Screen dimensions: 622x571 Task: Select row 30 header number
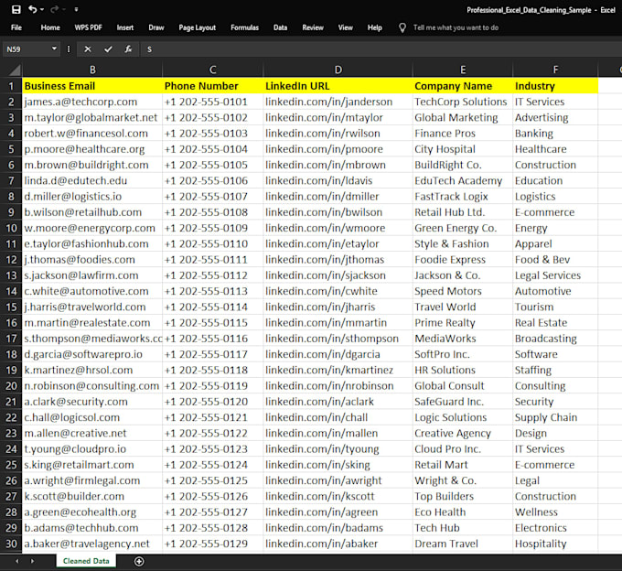click(x=11, y=544)
